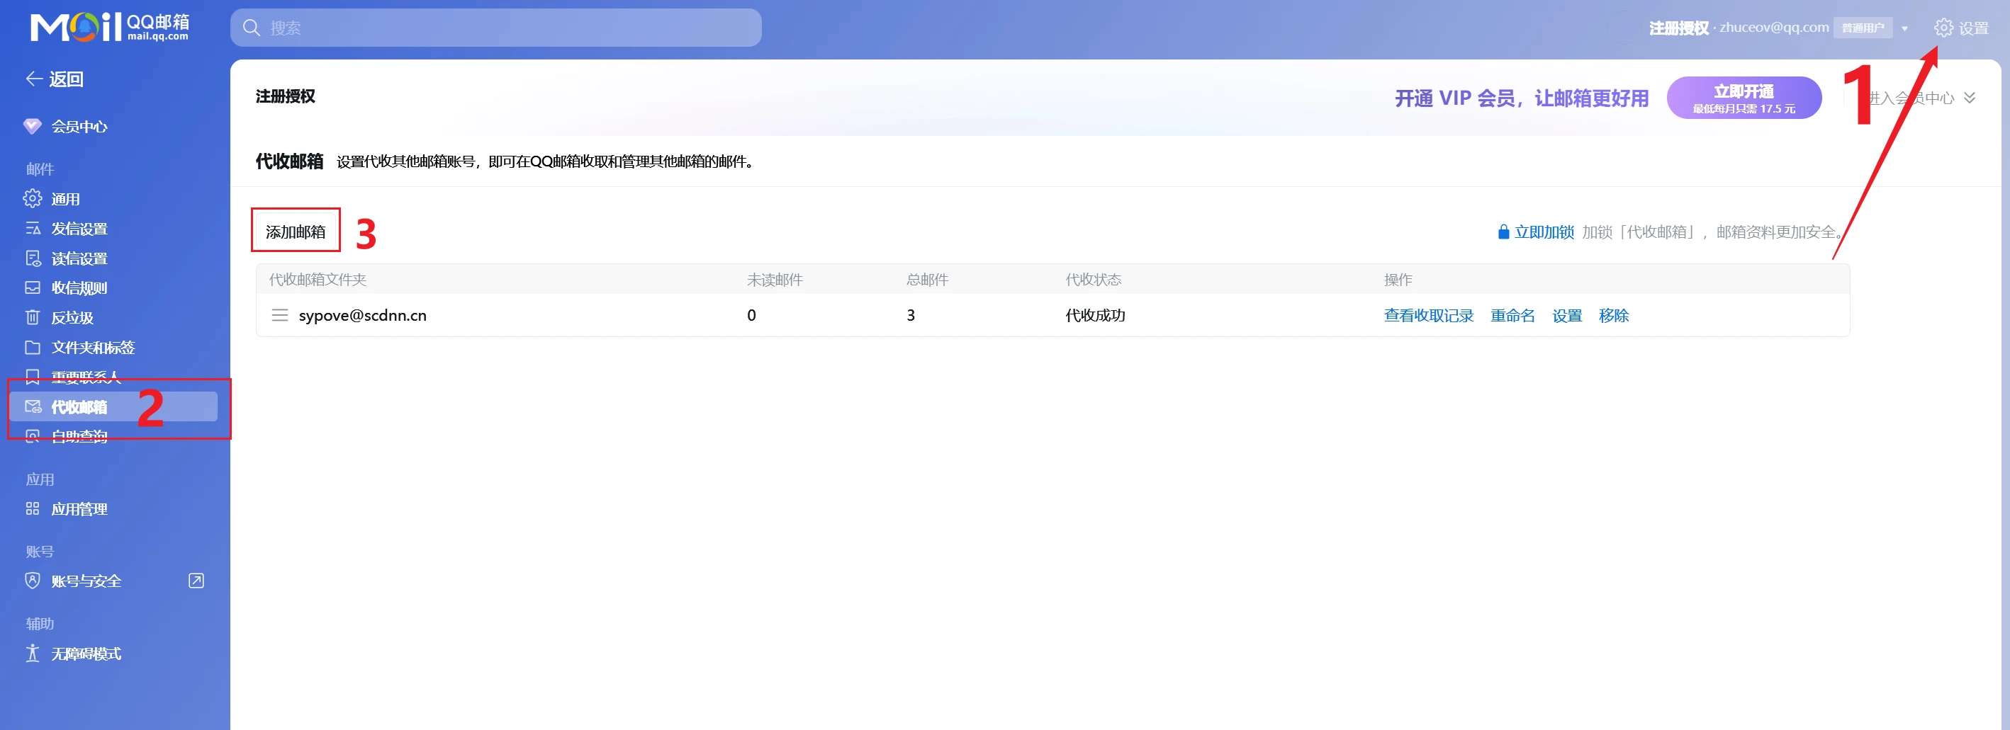The height and width of the screenshot is (730, 2010).
Task: Open 通用 settings in the sidebar
Action: (x=67, y=198)
